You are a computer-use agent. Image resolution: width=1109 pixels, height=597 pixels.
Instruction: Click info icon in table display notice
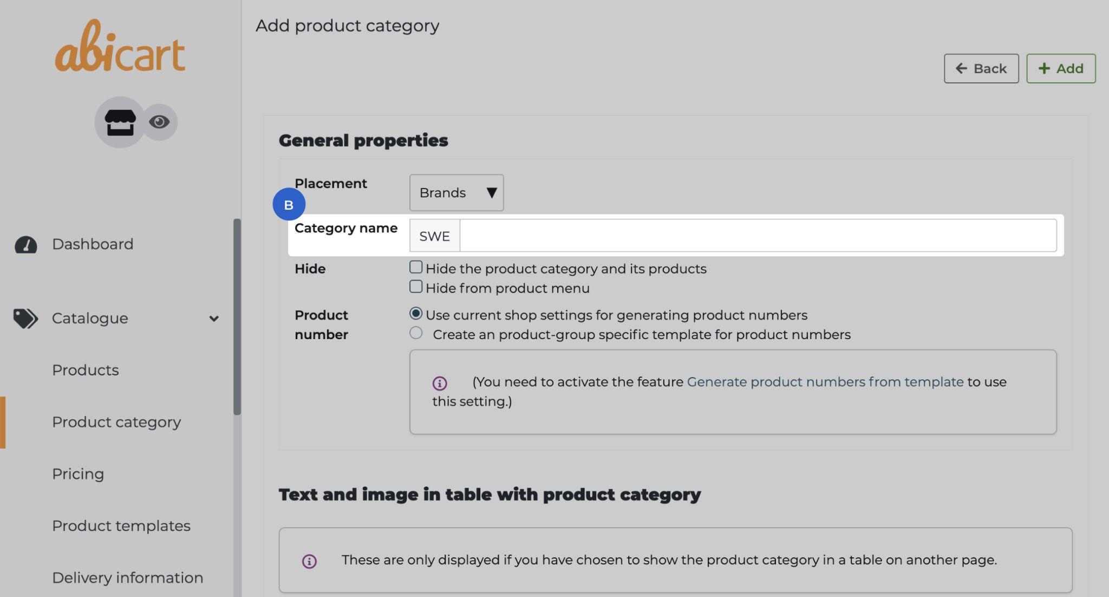309,561
